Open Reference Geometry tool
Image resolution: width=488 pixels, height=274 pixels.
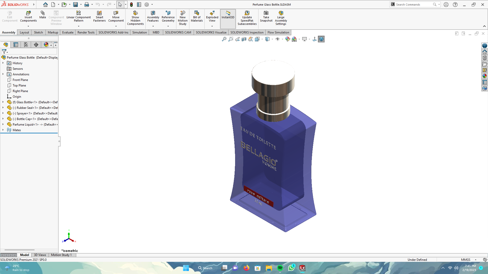point(168,16)
